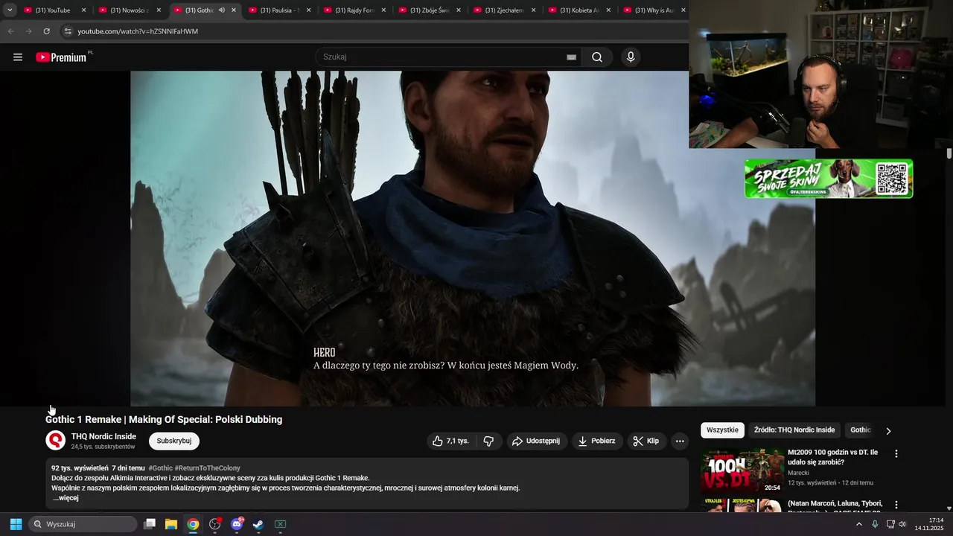The image size is (953, 536).
Task: Open Discord from the taskbar
Action: pos(237,524)
